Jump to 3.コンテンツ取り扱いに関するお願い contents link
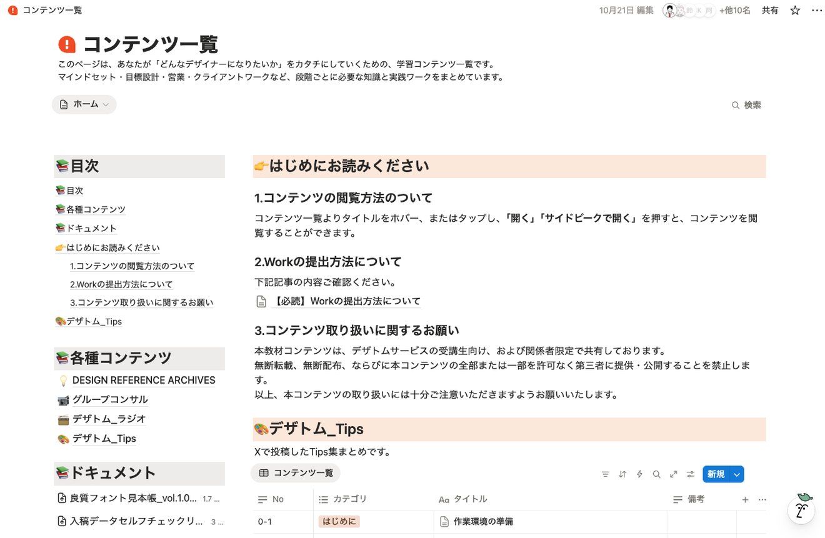The height and width of the screenshot is (538, 825). click(x=142, y=302)
